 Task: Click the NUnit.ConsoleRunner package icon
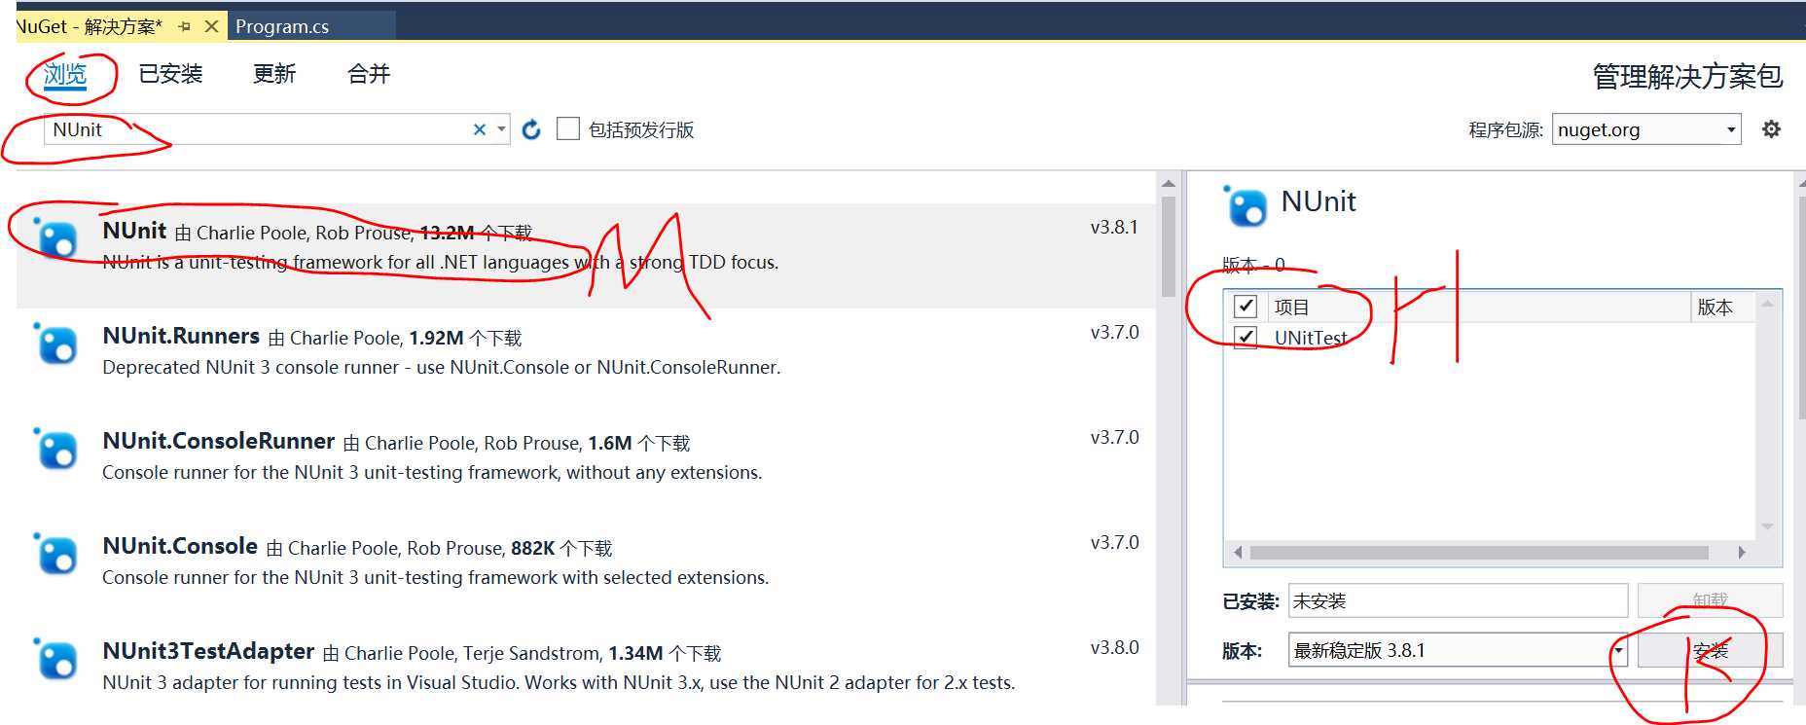tap(55, 448)
